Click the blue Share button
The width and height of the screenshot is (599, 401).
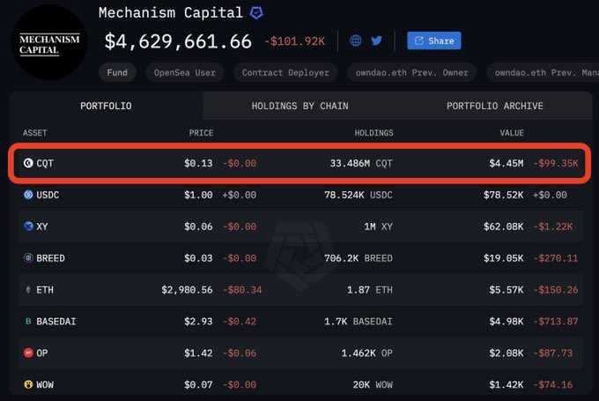[x=434, y=41]
